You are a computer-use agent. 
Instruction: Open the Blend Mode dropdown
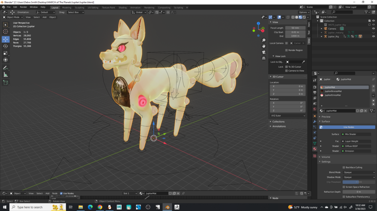coord(359,173)
